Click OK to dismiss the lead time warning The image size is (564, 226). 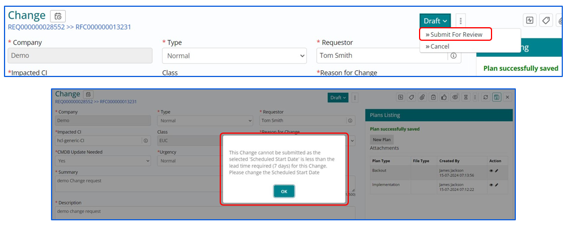point(284,191)
